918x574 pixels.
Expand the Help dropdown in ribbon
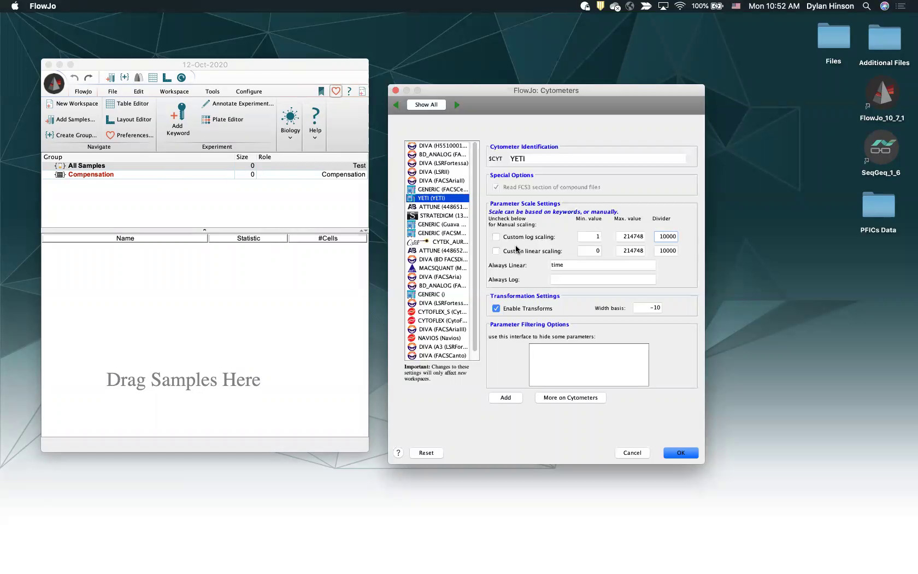[x=315, y=138]
